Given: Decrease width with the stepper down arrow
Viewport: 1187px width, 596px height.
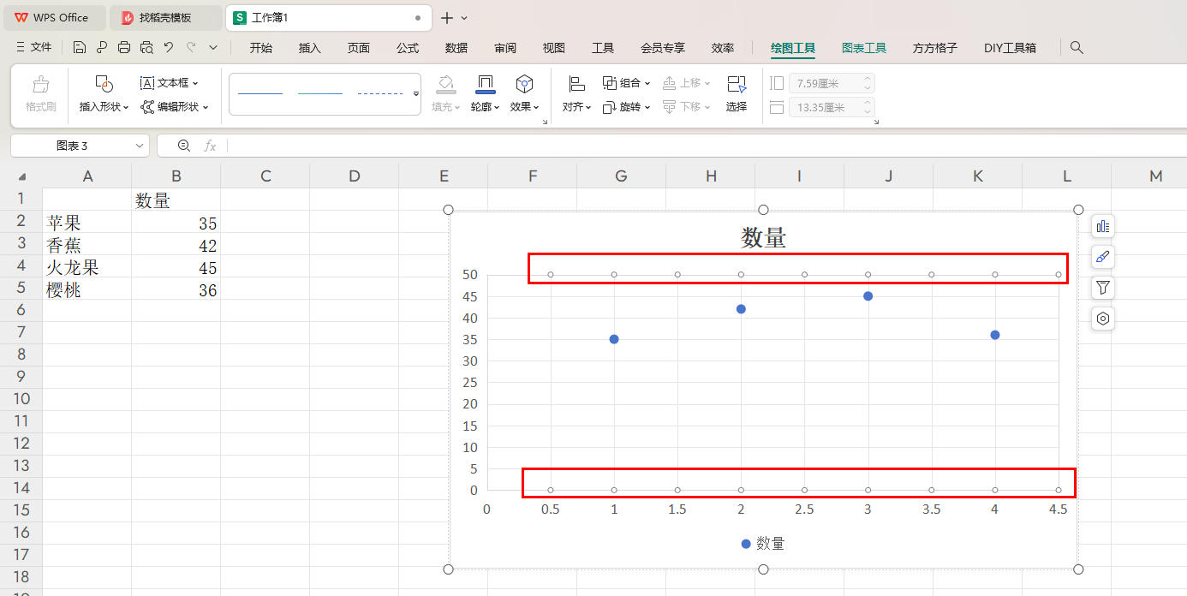Looking at the screenshot, I should (868, 112).
